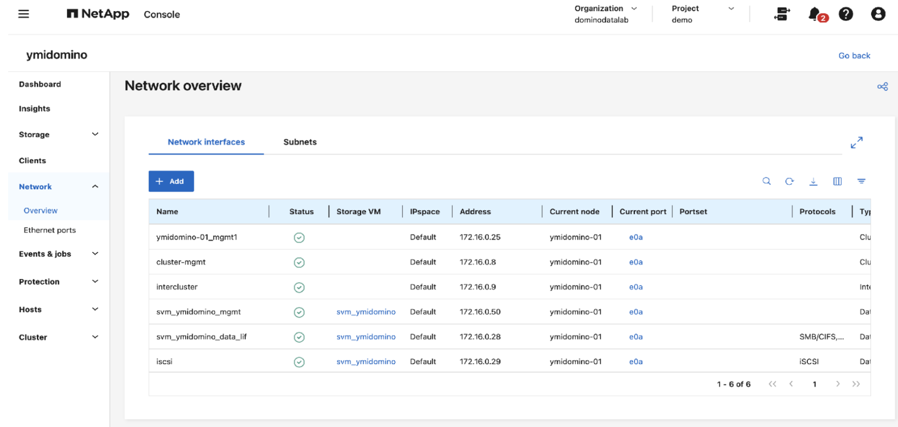The width and height of the screenshot is (898, 427).
Task: Open Insights in the sidebar
Action: tap(34, 109)
